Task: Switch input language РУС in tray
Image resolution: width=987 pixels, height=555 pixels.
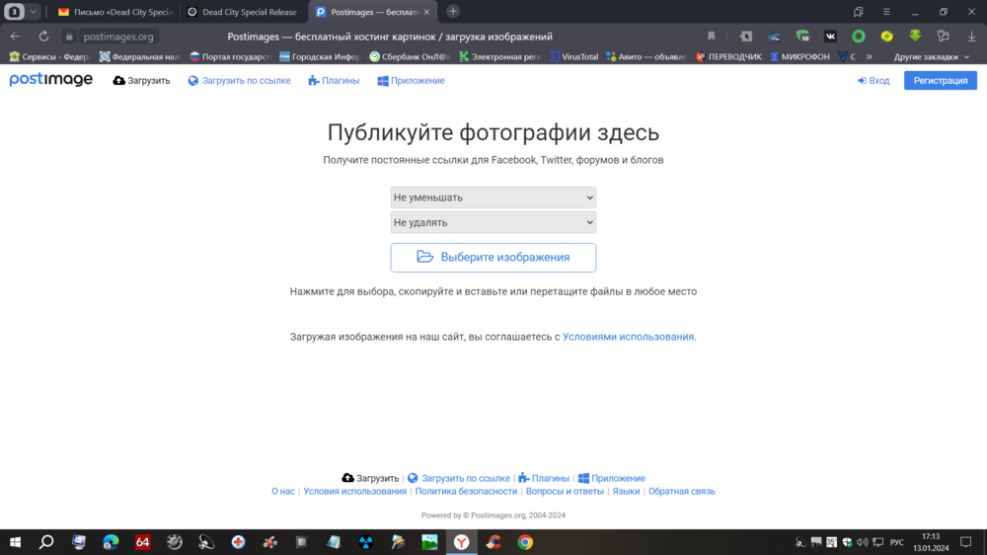Action: (x=897, y=542)
